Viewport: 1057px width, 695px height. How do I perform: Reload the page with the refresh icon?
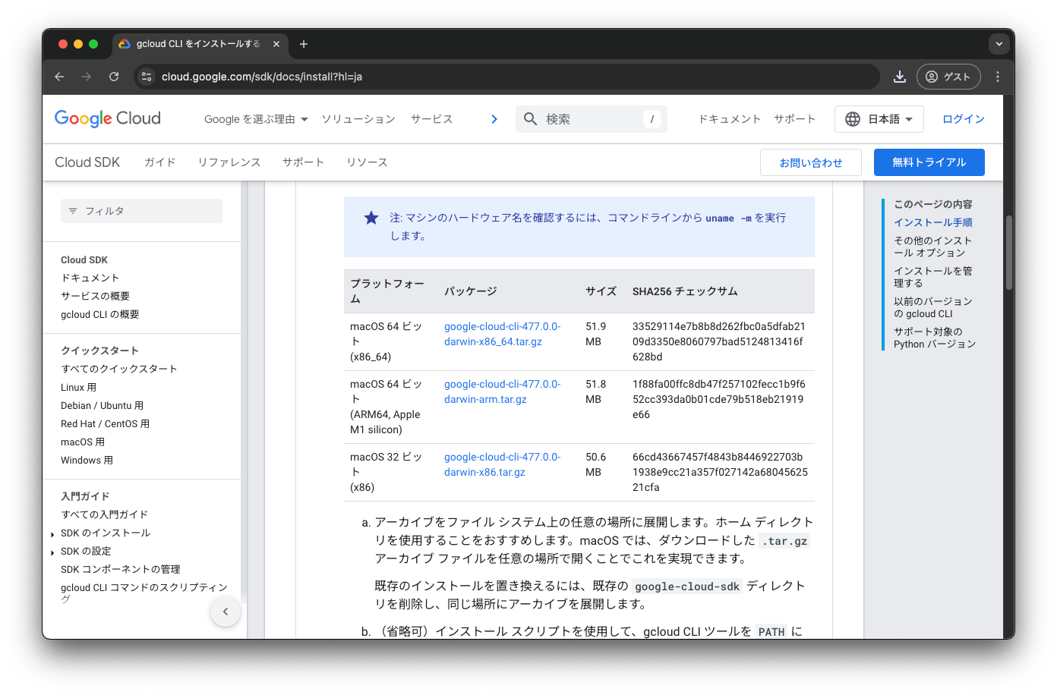[114, 77]
